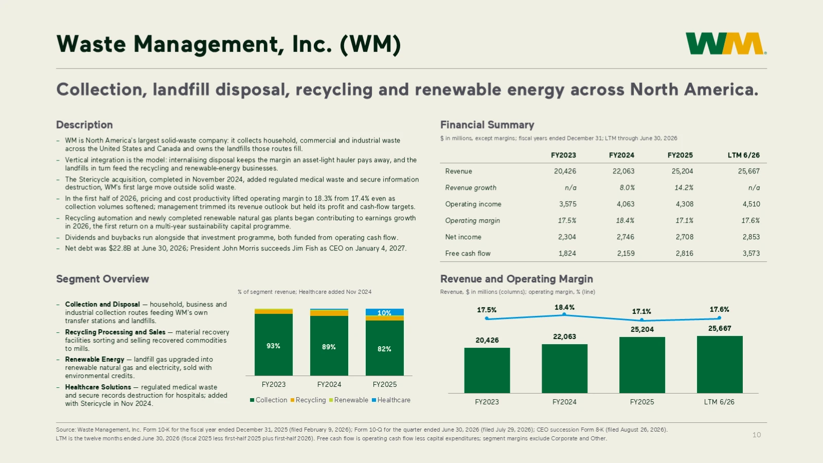The image size is (823, 463).
Task: Click the 82% segment of the FY2025 stacked bar
Action: coord(385,348)
